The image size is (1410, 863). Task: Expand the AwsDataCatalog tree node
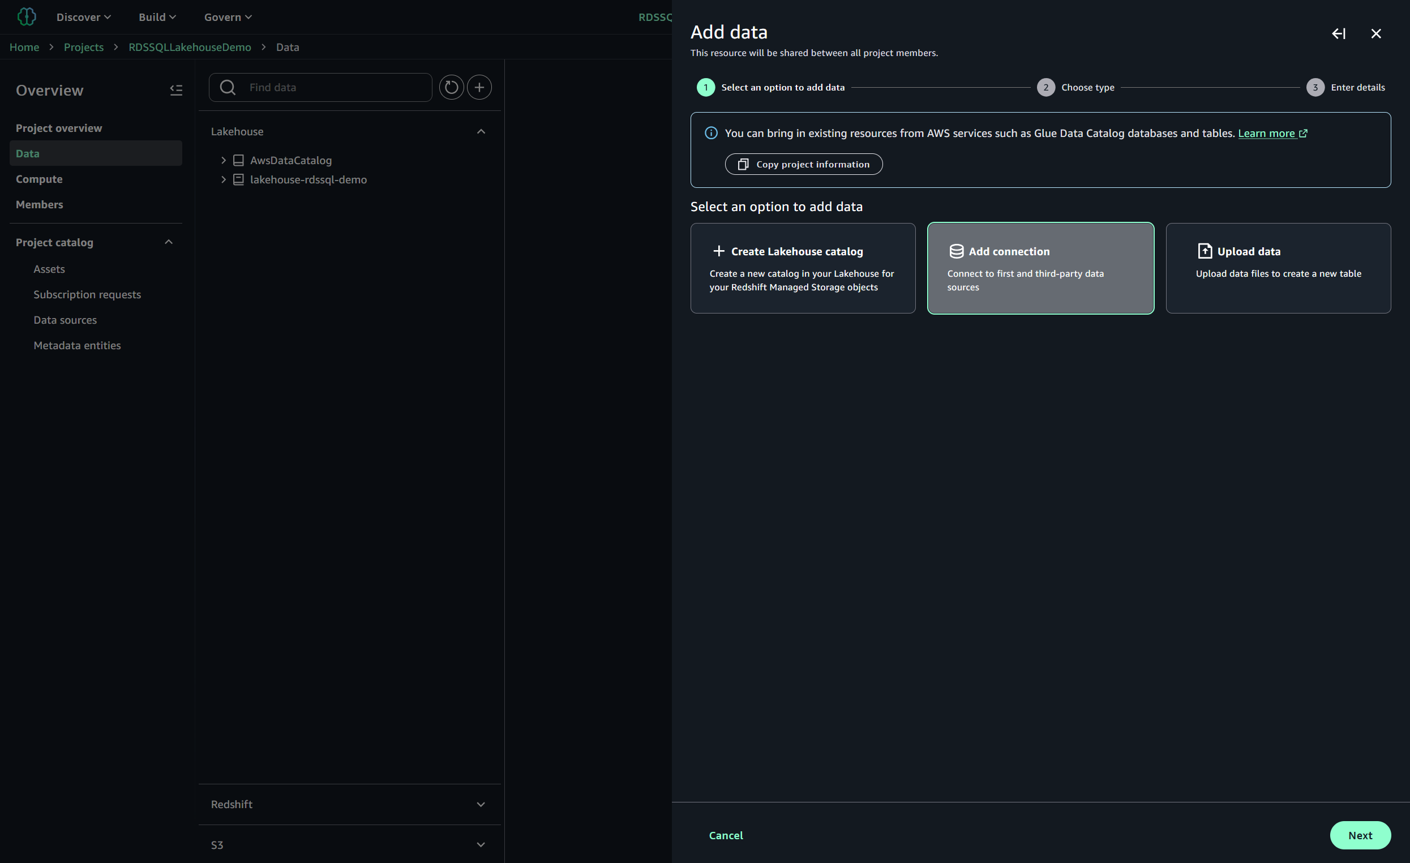(224, 160)
